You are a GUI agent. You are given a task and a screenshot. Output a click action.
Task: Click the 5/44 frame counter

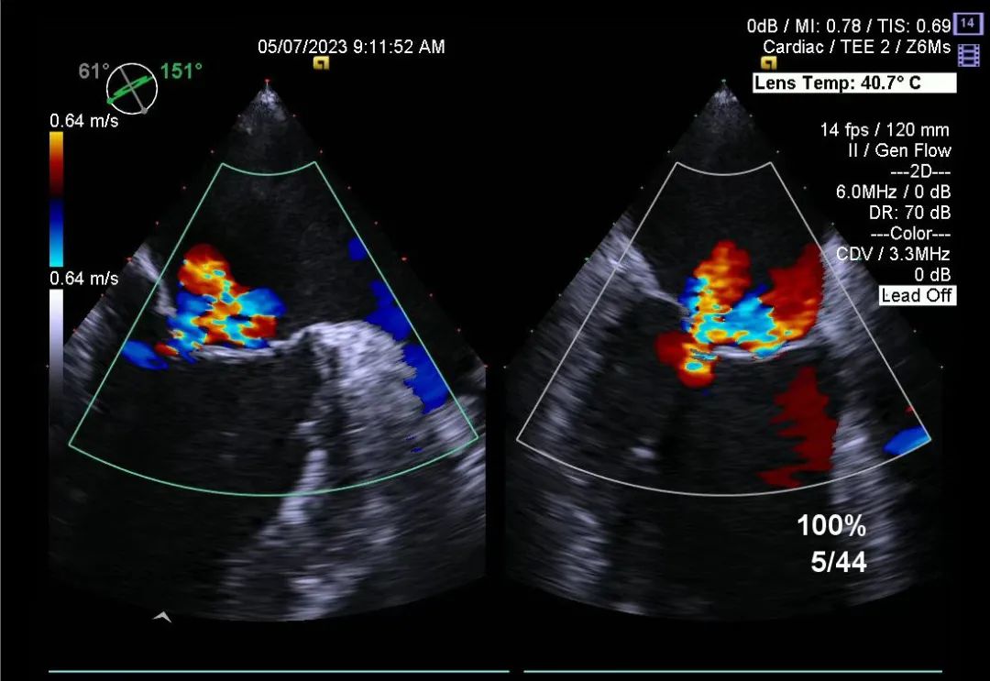[839, 562]
